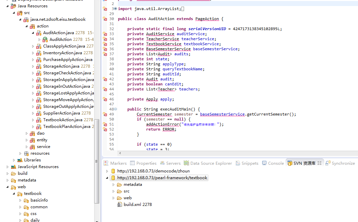Viewport: 358px width, 222px height.
Task: Click the SupplierAction.java file icon
Action: 39,114
